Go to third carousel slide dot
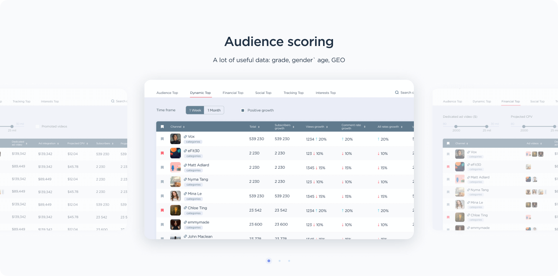 click(289, 261)
